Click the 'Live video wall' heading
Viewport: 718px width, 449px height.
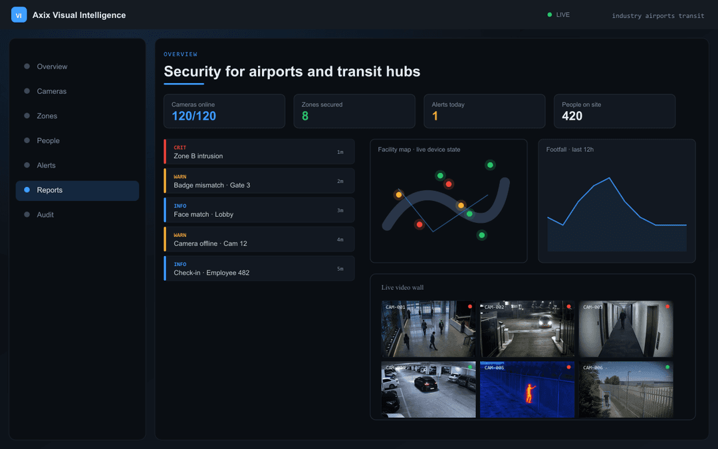402,287
